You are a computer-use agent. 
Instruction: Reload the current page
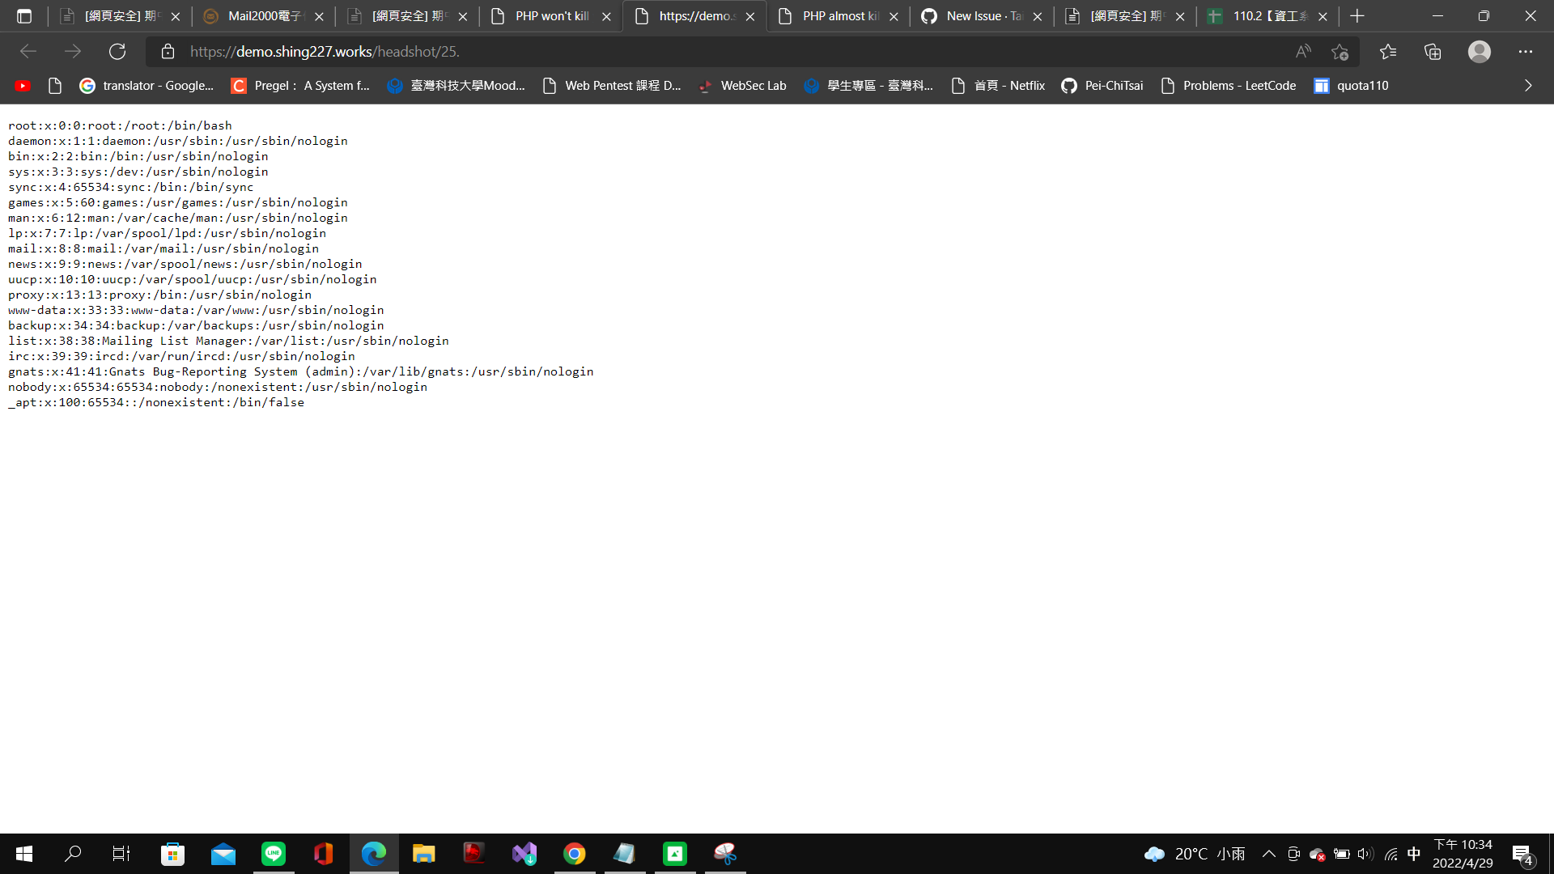point(117,51)
